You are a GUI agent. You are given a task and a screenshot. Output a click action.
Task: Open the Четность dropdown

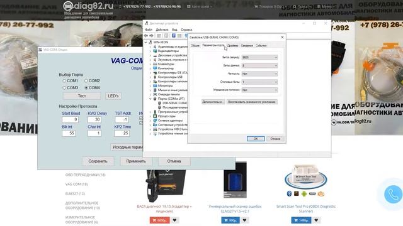[259, 74]
